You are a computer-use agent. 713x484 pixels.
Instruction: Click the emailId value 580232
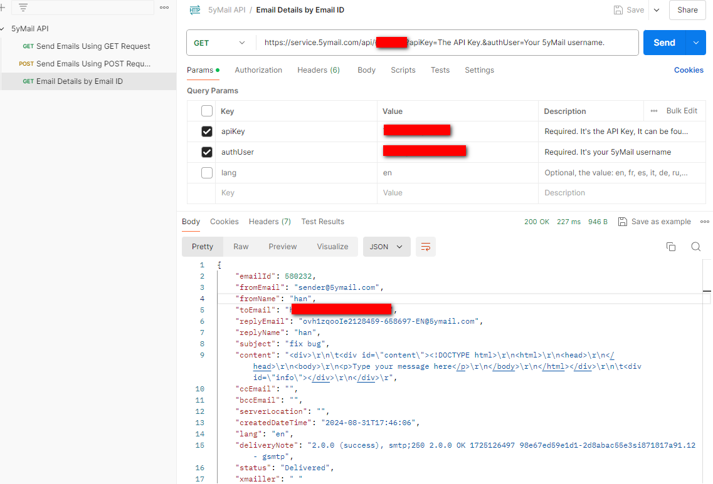pyautogui.click(x=298, y=276)
